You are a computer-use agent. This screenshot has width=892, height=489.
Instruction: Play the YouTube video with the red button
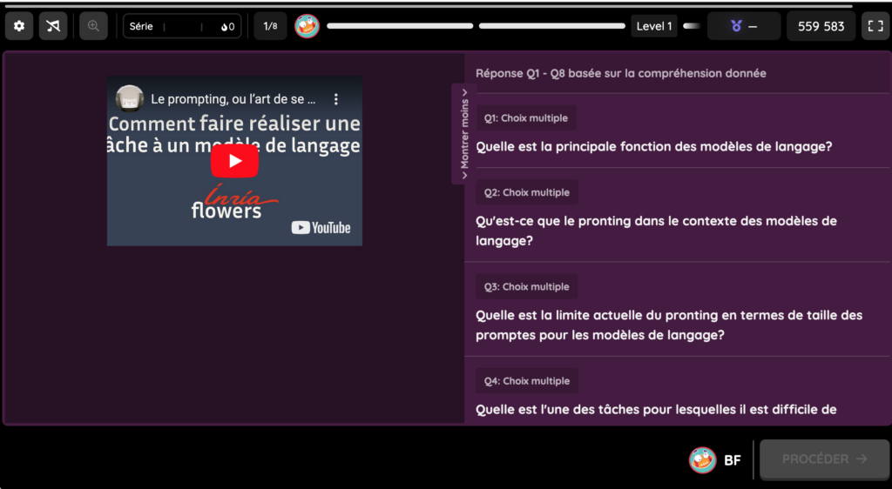pyautogui.click(x=234, y=161)
